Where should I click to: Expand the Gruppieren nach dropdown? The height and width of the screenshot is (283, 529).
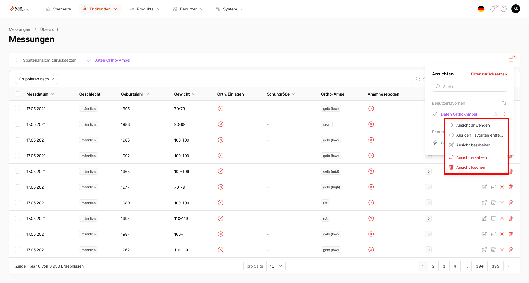click(x=36, y=79)
